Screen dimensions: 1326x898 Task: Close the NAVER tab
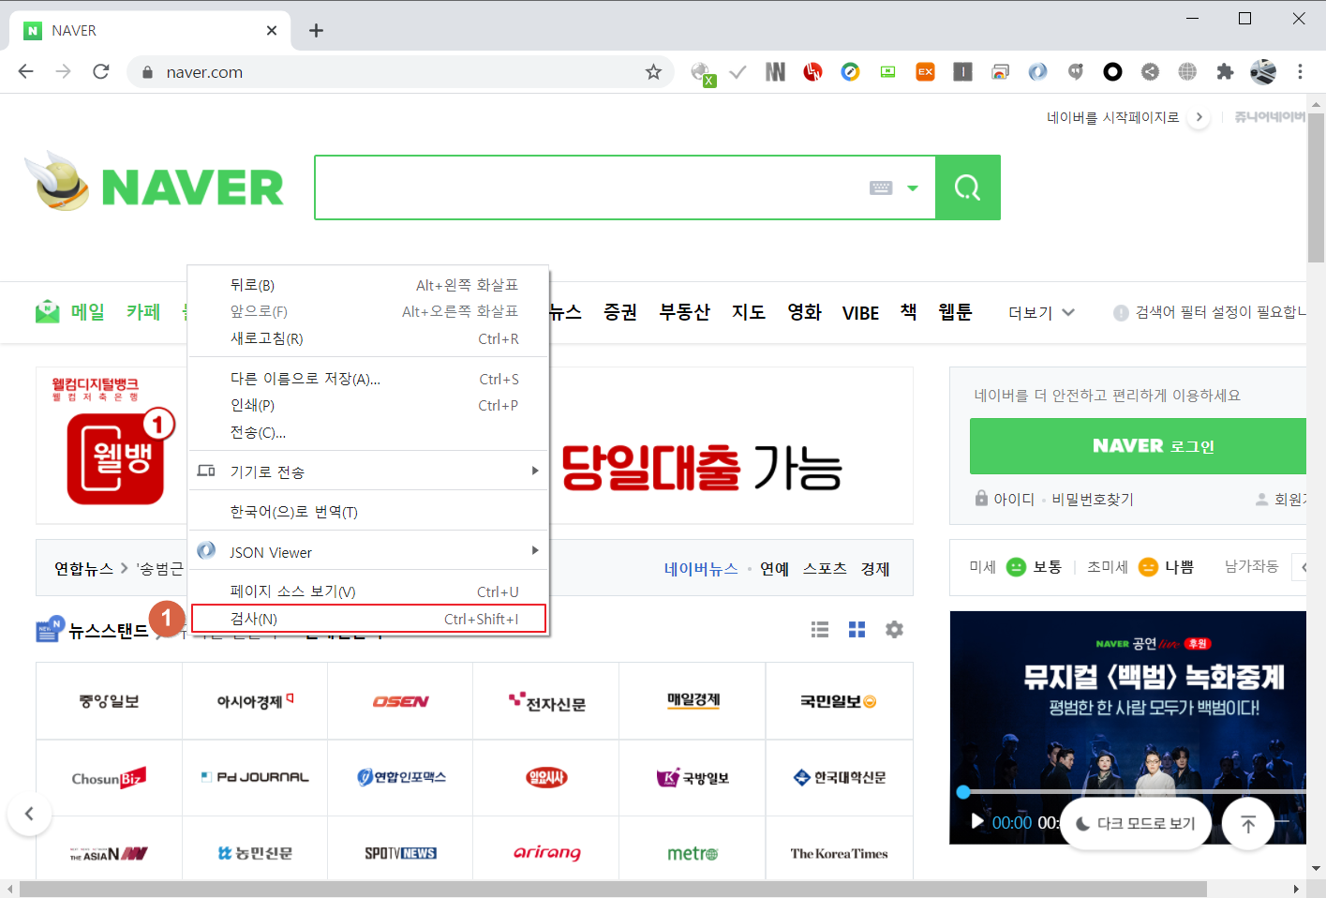pyautogui.click(x=272, y=31)
